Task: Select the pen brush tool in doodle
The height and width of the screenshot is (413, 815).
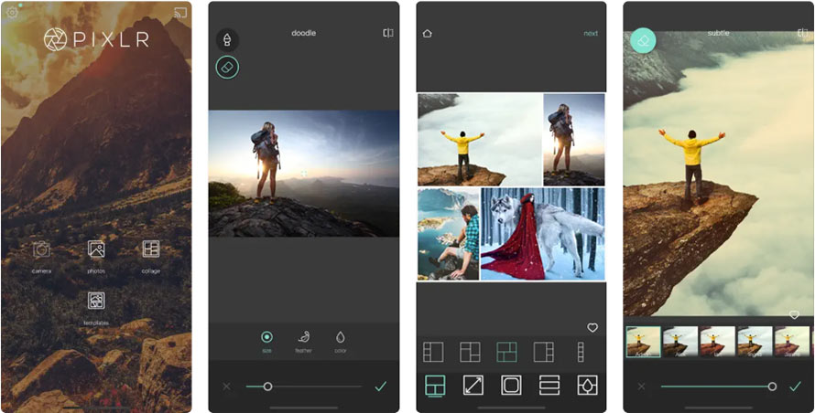Action: pyautogui.click(x=227, y=40)
